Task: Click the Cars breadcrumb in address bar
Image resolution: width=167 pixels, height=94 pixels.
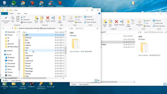Action: (60, 28)
